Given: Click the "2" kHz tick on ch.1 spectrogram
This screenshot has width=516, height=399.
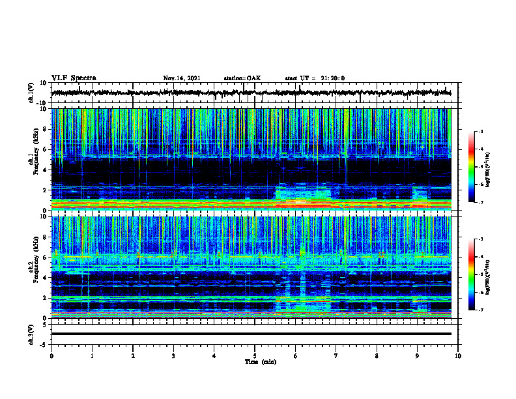Looking at the screenshot, I should (45, 190).
